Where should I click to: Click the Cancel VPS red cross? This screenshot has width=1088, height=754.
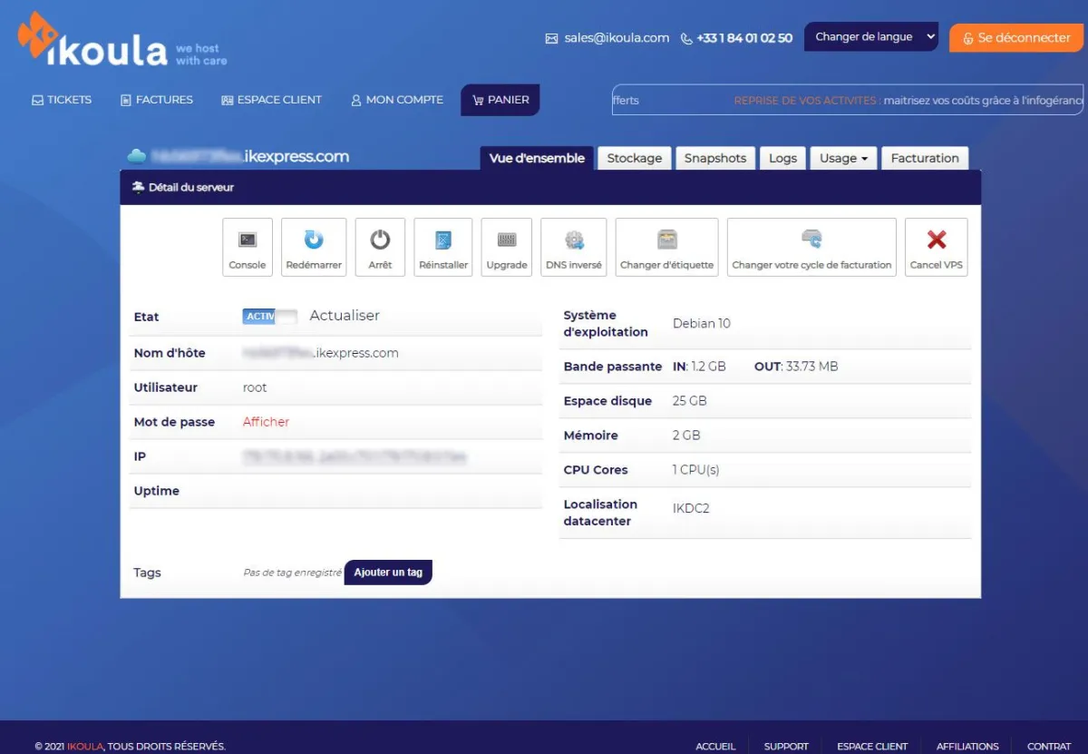pos(937,240)
